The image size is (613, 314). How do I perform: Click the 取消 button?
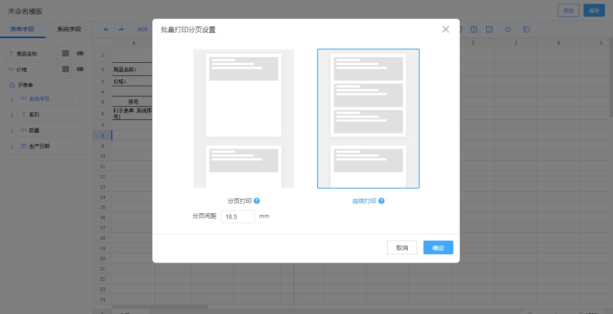[402, 248]
